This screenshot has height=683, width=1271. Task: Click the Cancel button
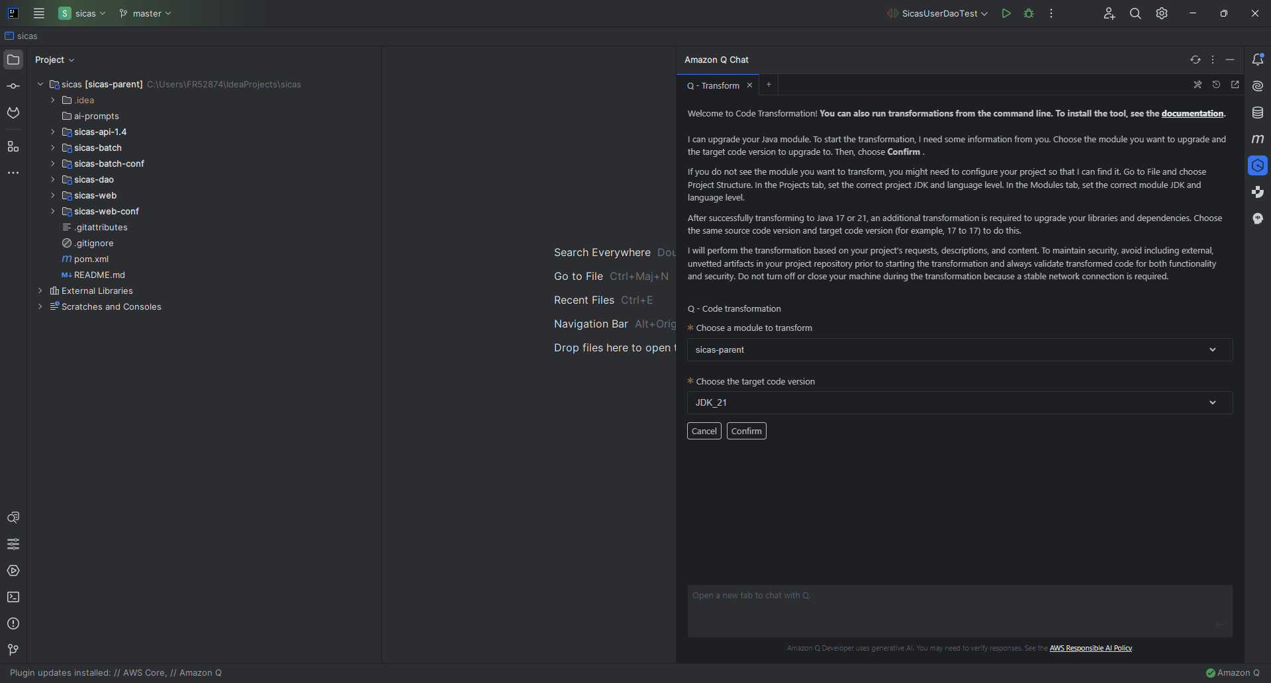click(x=704, y=431)
